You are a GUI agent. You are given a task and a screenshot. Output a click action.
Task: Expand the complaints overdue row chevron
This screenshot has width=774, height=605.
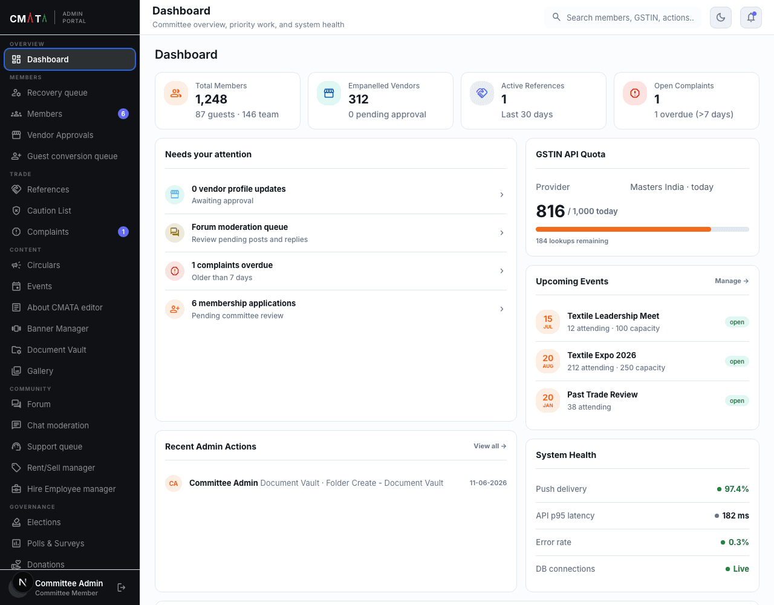(x=502, y=271)
